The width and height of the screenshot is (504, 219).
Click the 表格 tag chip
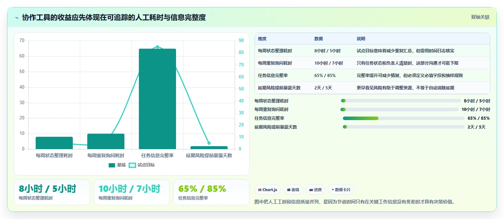click(293, 190)
